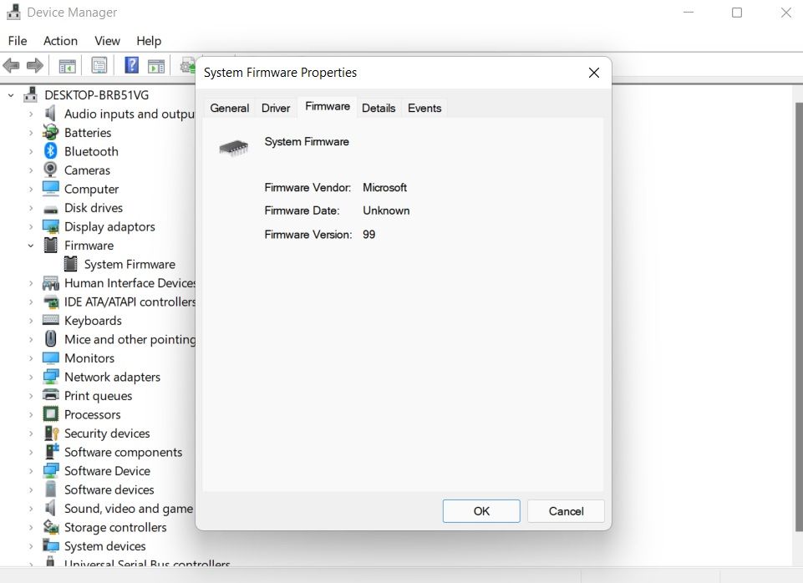803x583 pixels.
Task: Expand the Network adapters category
Action: coord(31,377)
